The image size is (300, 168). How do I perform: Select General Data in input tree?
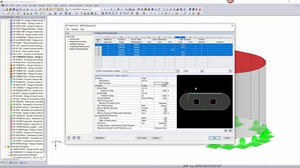[x=74, y=39]
